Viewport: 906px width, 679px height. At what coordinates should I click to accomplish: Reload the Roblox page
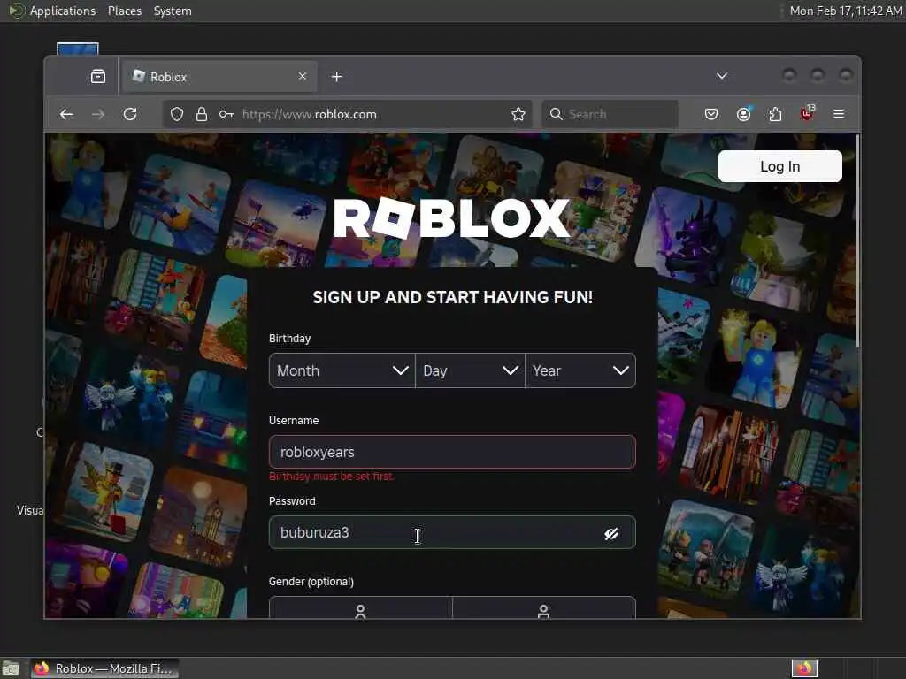[x=130, y=114]
